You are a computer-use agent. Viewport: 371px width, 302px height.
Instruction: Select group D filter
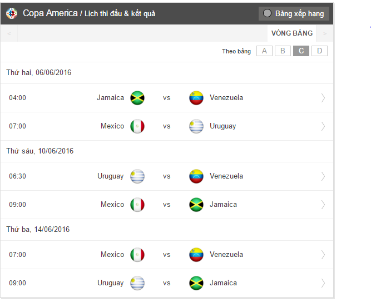tap(319, 51)
